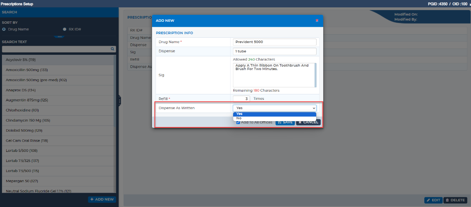The image size is (471, 207).
Task: Click the Delete button
Action: [455, 200]
